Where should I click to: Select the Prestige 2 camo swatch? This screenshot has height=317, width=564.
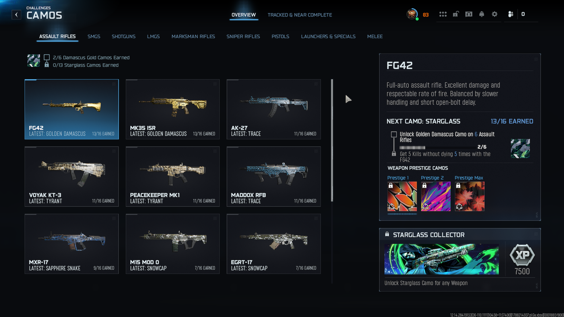(x=436, y=196)
